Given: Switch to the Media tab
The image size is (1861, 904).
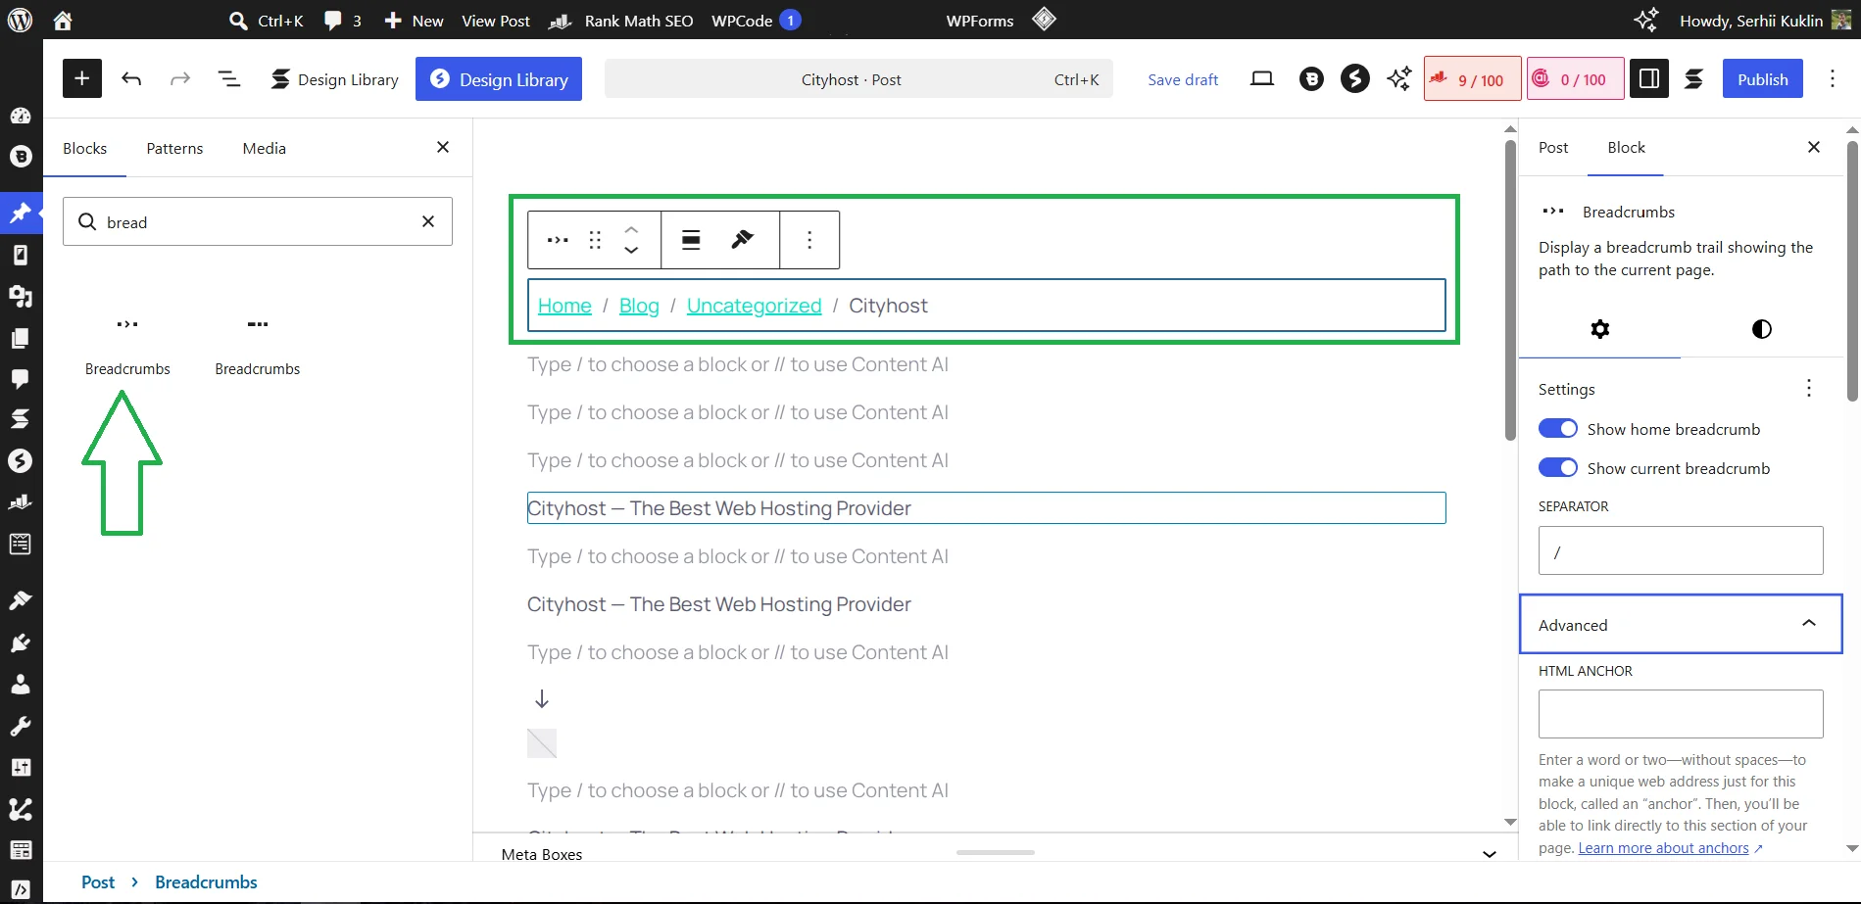Looking at the screenshot, I should click(265, 148).
